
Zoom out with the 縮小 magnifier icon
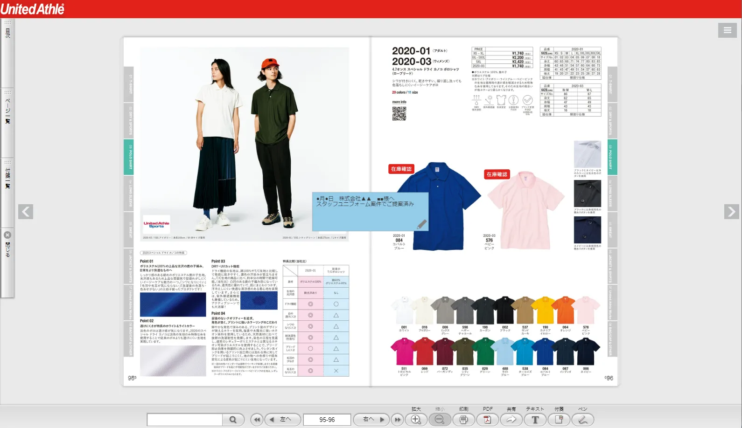tap(440, 420)
